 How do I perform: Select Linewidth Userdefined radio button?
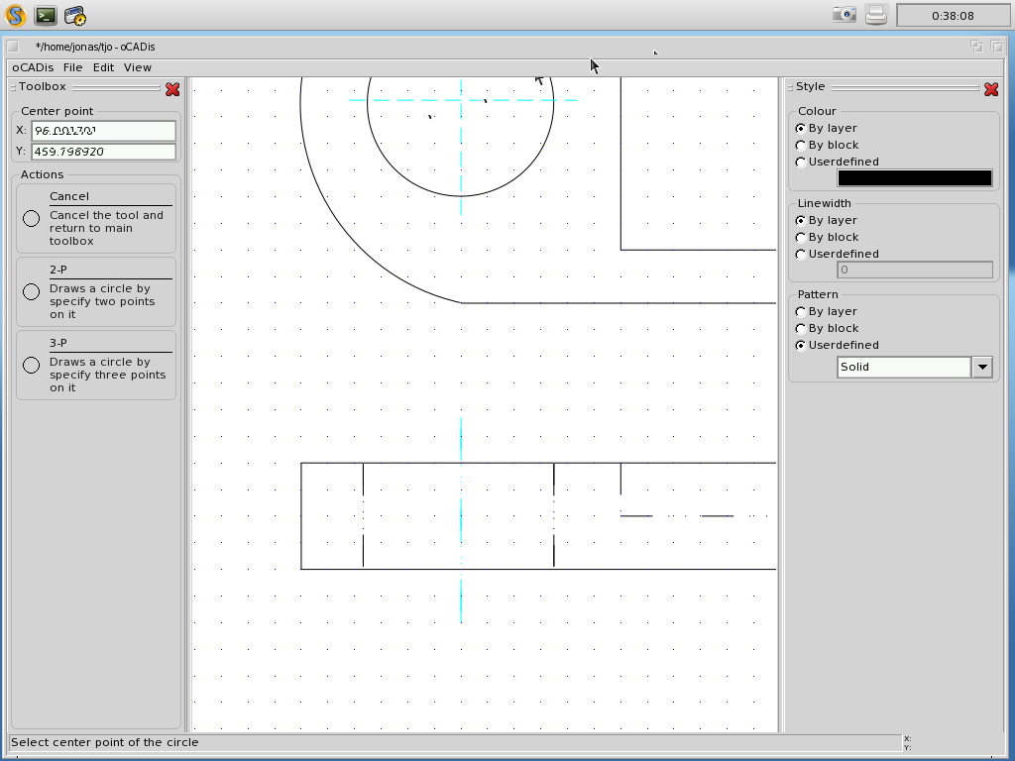801,254
